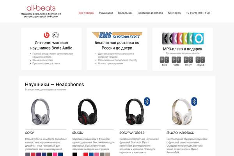Open the solo2 wireless product title
This screenshot has width=234, height=156.
tap(132, 133)
